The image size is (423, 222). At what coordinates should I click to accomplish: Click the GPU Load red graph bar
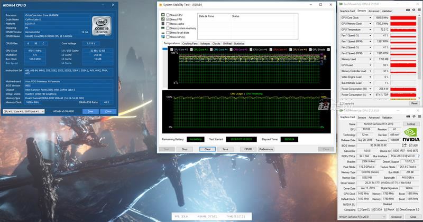(403, 65)
